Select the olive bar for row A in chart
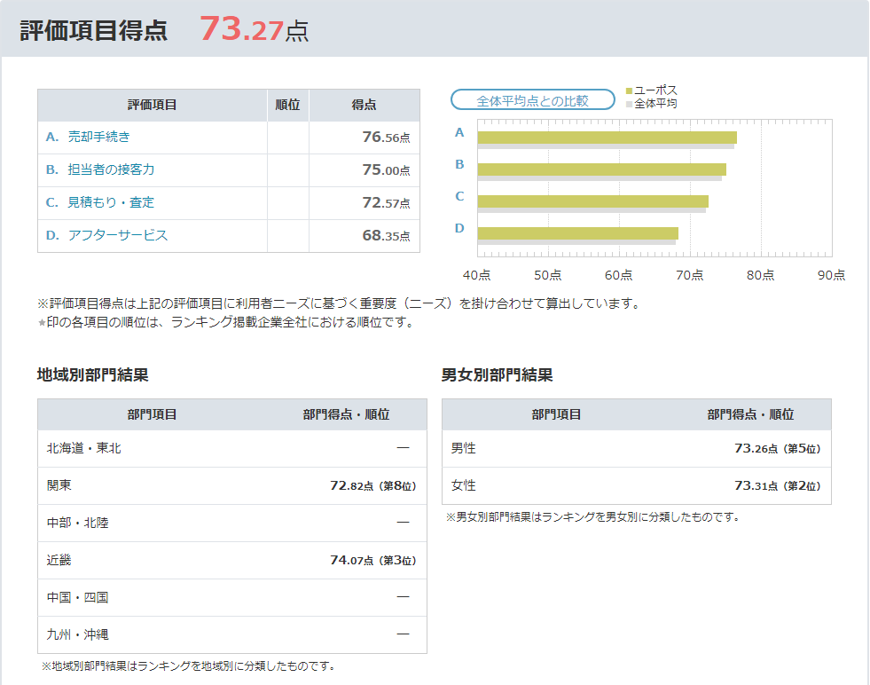 [607, 137]
